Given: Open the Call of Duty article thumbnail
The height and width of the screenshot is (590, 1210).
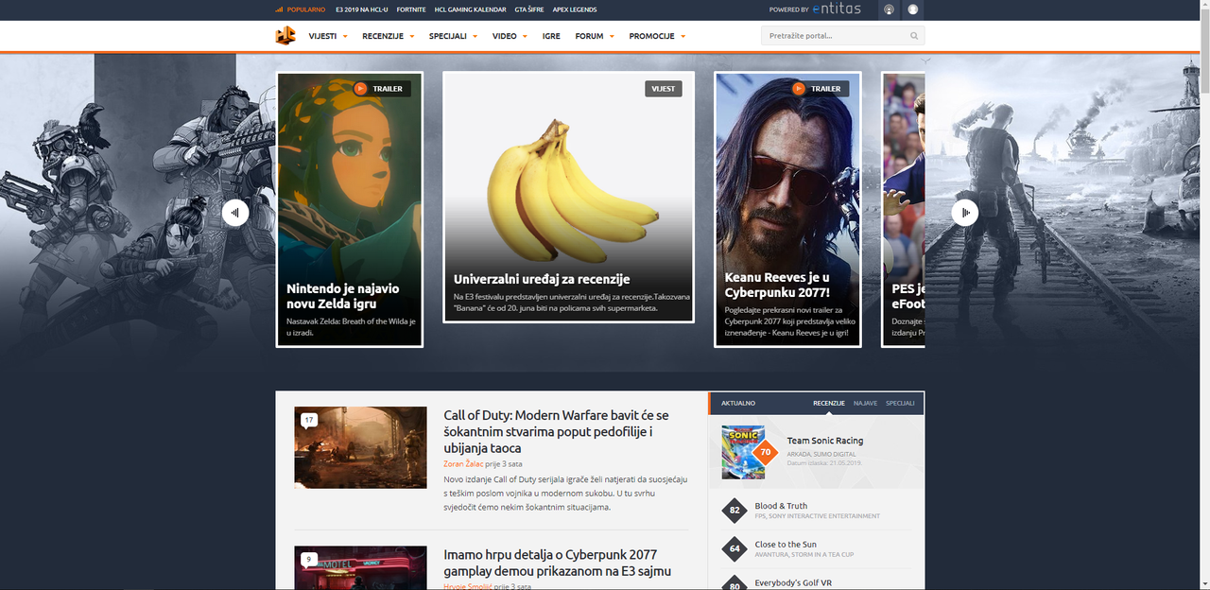Looking at the screenshot, I should (x=360, y=447).
